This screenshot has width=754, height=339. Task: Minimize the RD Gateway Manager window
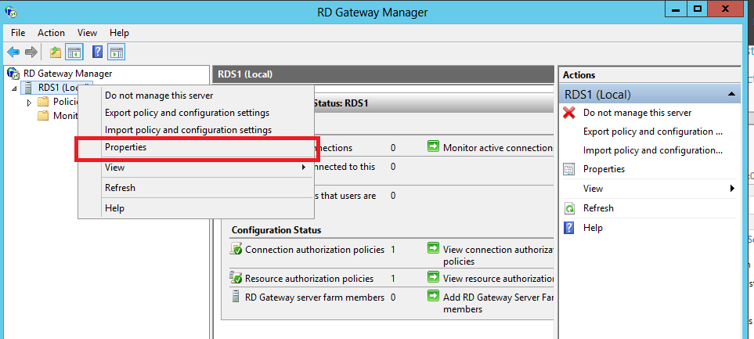[678, 8]
